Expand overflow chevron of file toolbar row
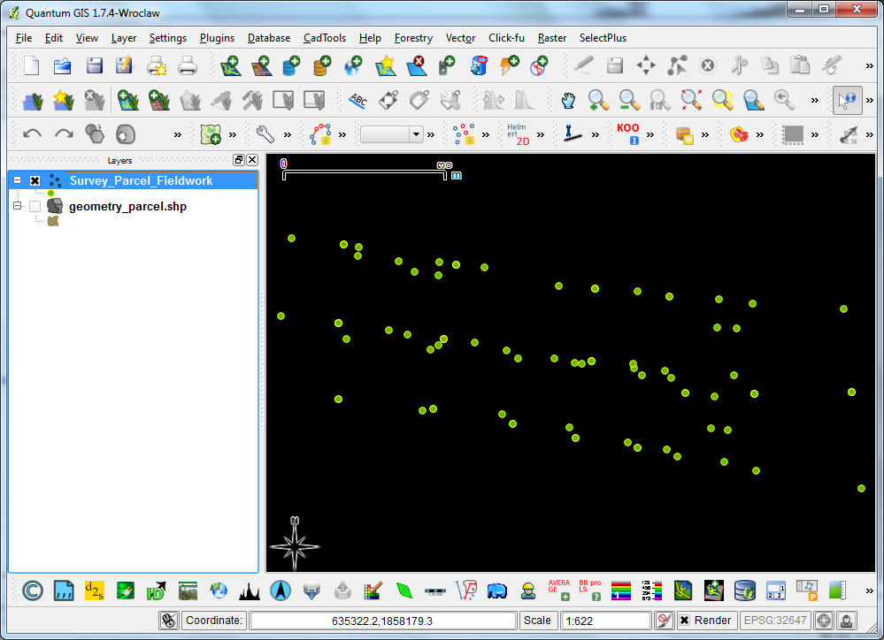Screen dimensions: 884x640 [869, 66]
